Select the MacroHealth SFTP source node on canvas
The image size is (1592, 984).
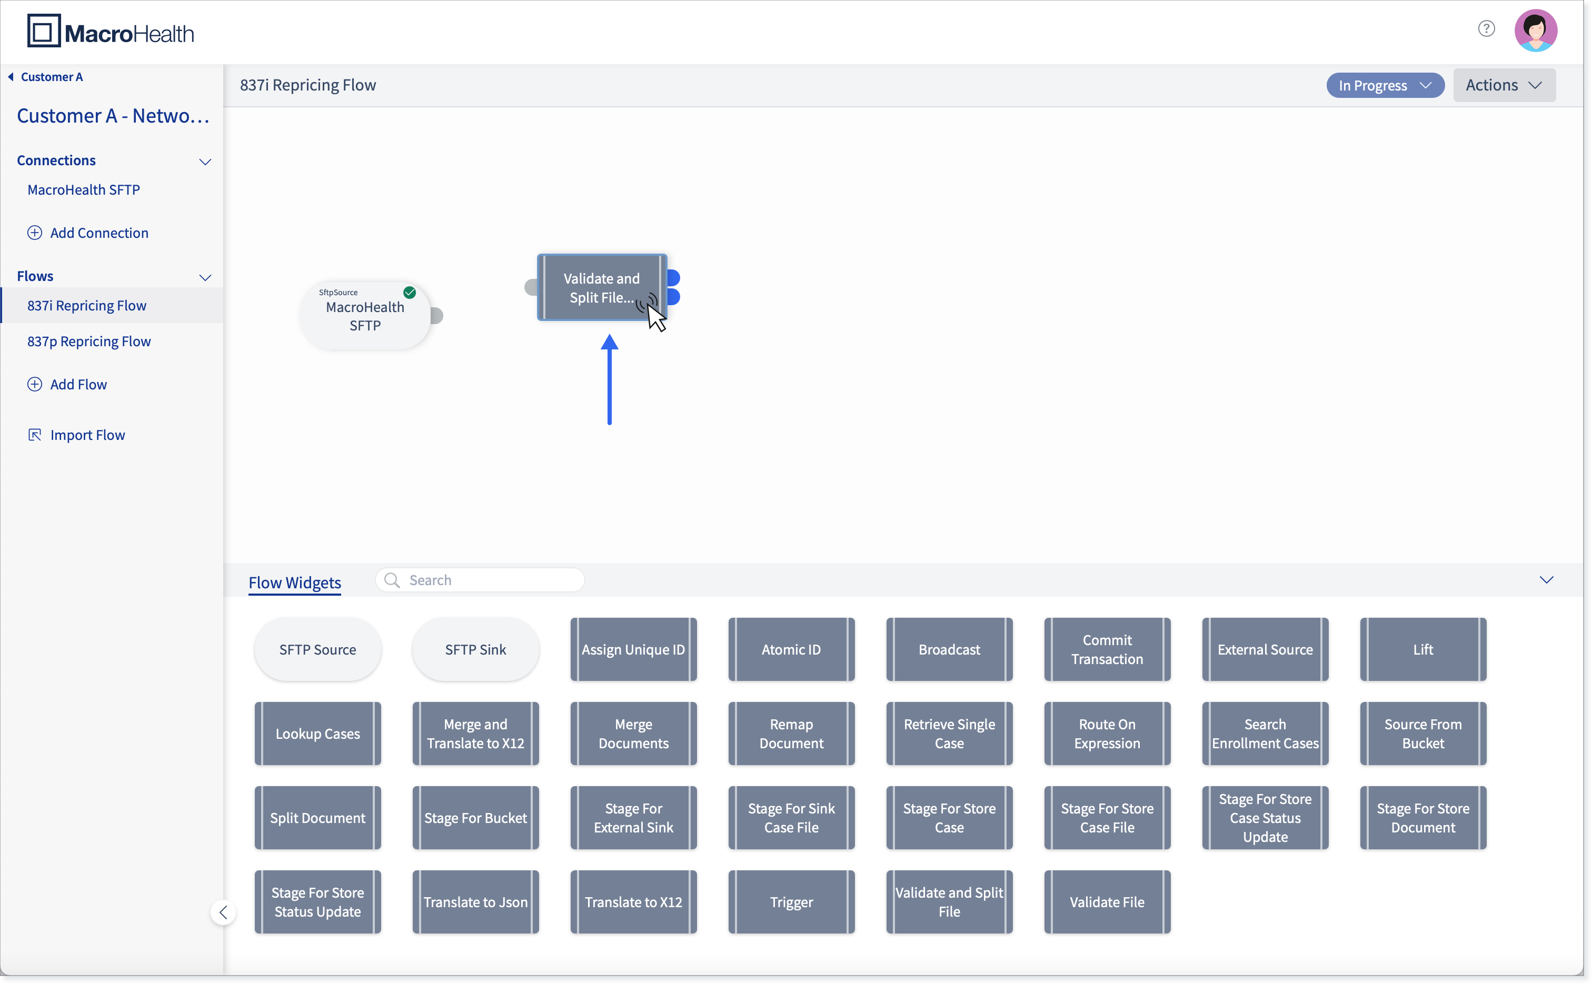point(365,316)
